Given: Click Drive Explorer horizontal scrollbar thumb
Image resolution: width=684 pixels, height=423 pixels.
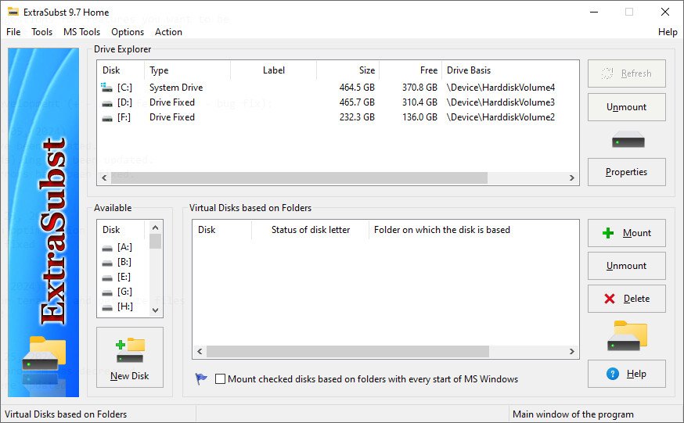Looking at the screenshot, I should (299, 177).
